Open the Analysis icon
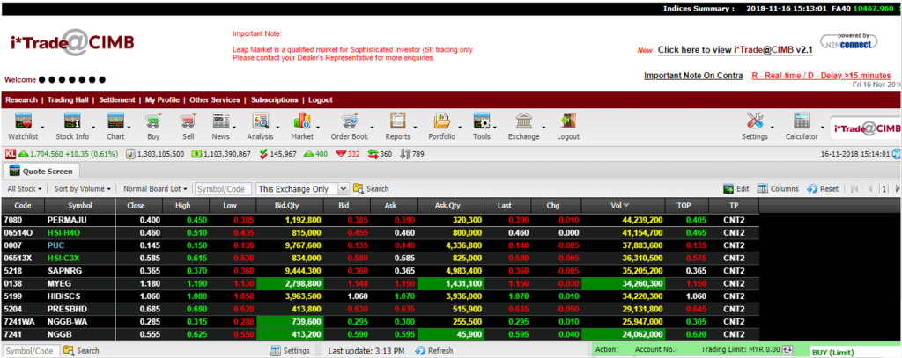The image size is (902, 358). click(261, 121)
